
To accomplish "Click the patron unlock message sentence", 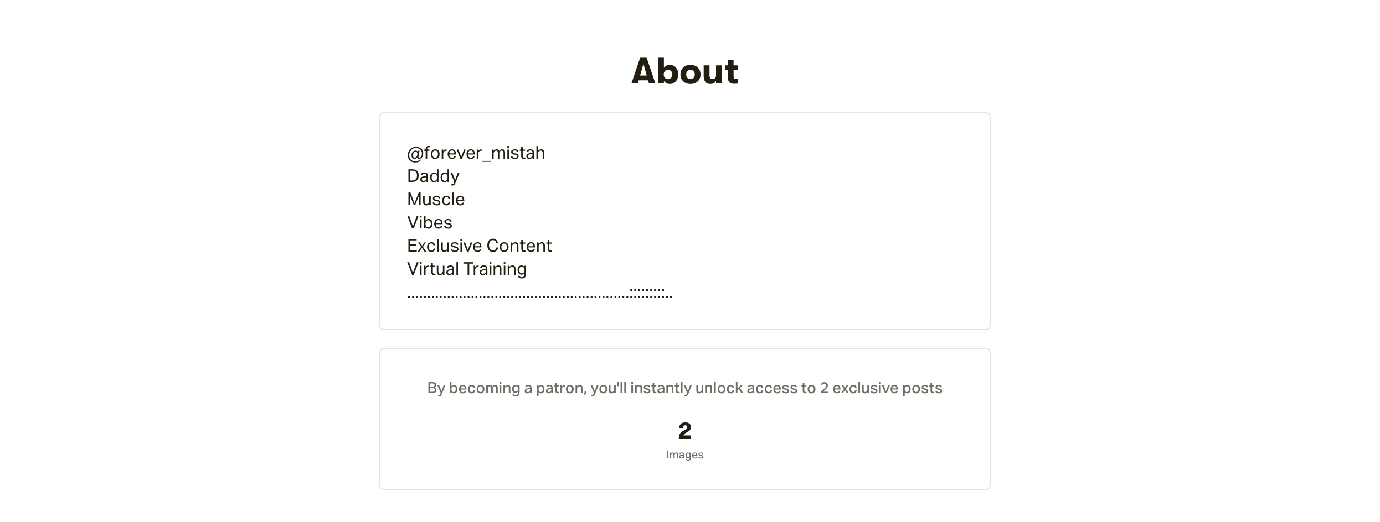I will click(x=684, y=388).
